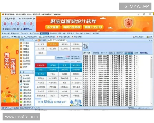Viewport: 154px width, 123px height.
Task: Open the 计划详情 tab
Action: point(95,53)
